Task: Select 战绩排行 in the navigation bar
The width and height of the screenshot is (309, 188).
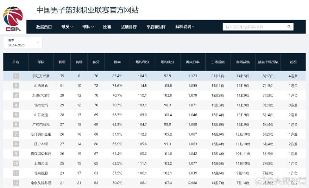Action: [129, 27]
